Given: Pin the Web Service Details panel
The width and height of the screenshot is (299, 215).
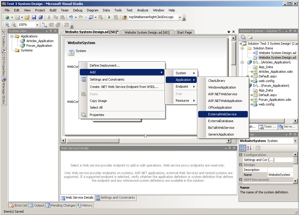Looking at the screenshot, I should tap(230, 148).
